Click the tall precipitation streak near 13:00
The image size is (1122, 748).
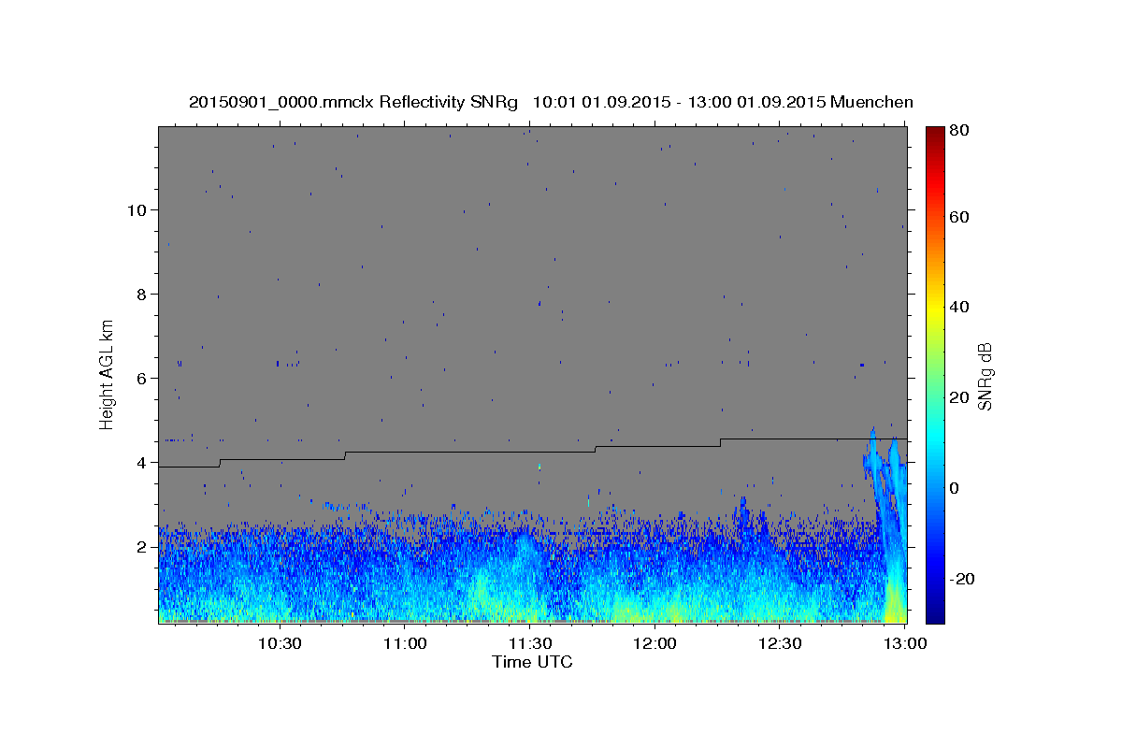click(885, 524)
